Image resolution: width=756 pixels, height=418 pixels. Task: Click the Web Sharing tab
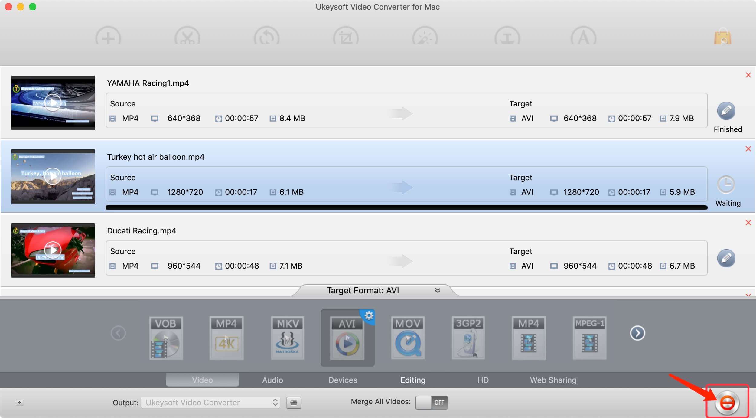point(553,379)
